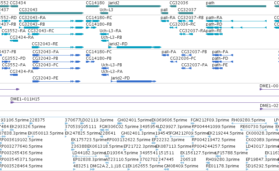Click EST EK156127.5prime
This screenshot has height=171, width=279.
(x=198, y=153)
